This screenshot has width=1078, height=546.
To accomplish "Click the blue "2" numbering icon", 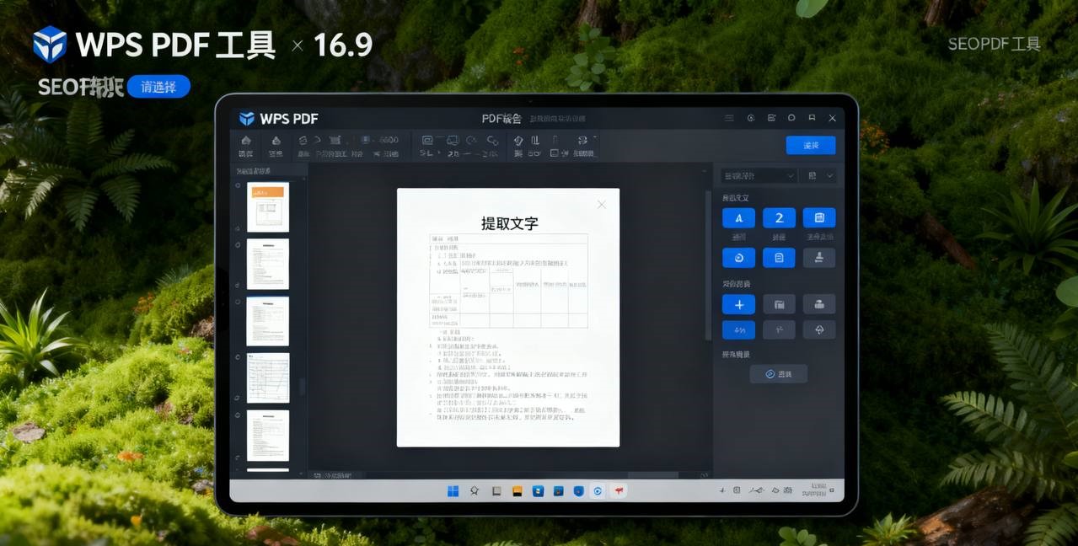I will point(778,217).
